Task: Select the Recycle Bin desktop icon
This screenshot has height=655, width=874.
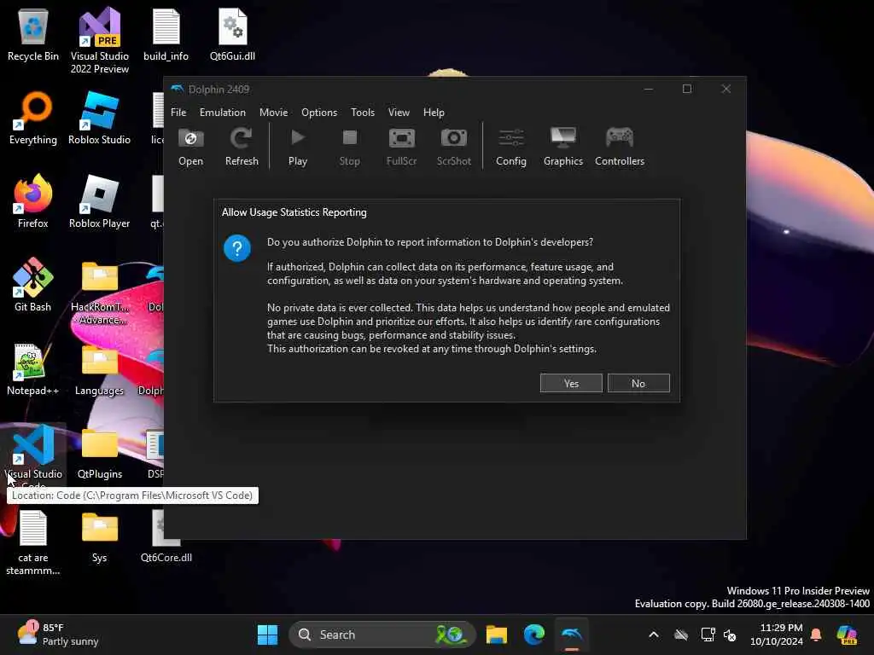Action: (33, 34)
